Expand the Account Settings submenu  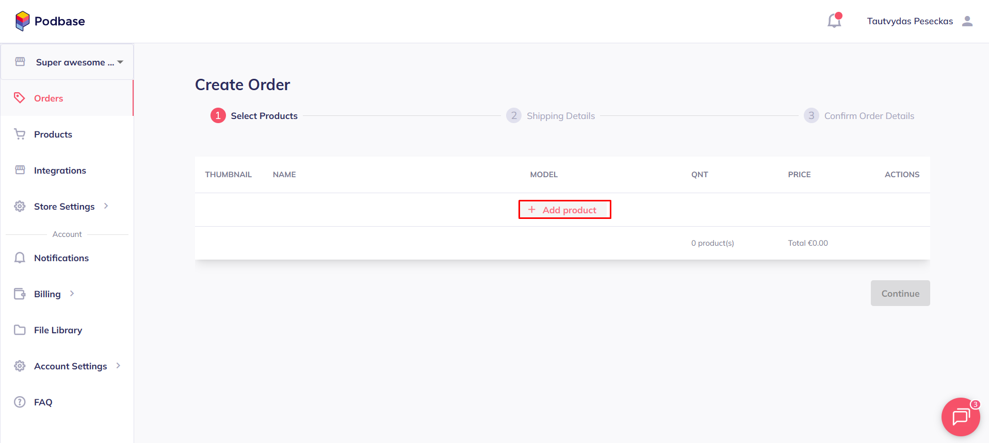(118, 366)
